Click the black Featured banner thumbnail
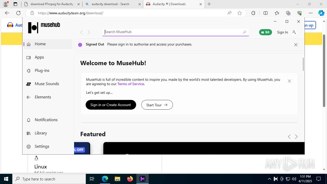The image size is (327, 184). (x=204, y=148)
